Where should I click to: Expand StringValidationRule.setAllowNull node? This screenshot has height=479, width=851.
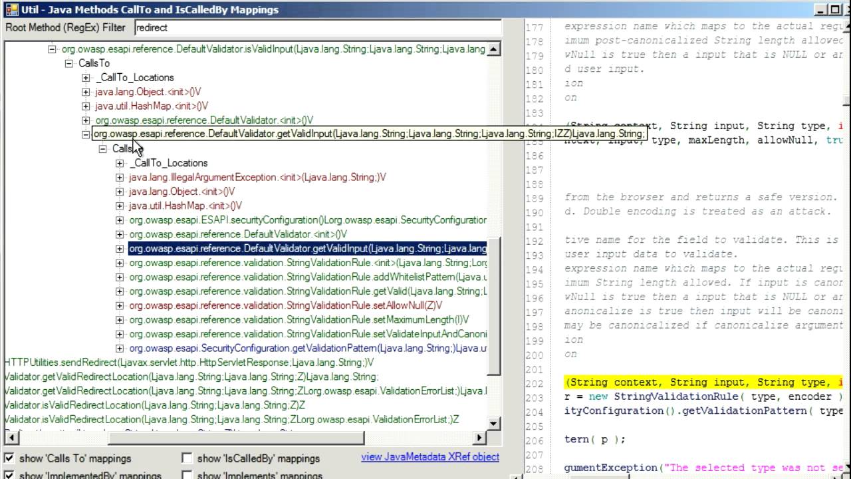(120, 306)
